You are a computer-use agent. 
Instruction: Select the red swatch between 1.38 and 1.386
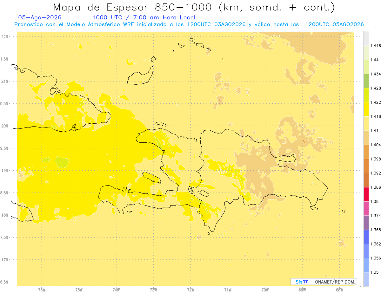pyautogui.click(x=366, y=194)
